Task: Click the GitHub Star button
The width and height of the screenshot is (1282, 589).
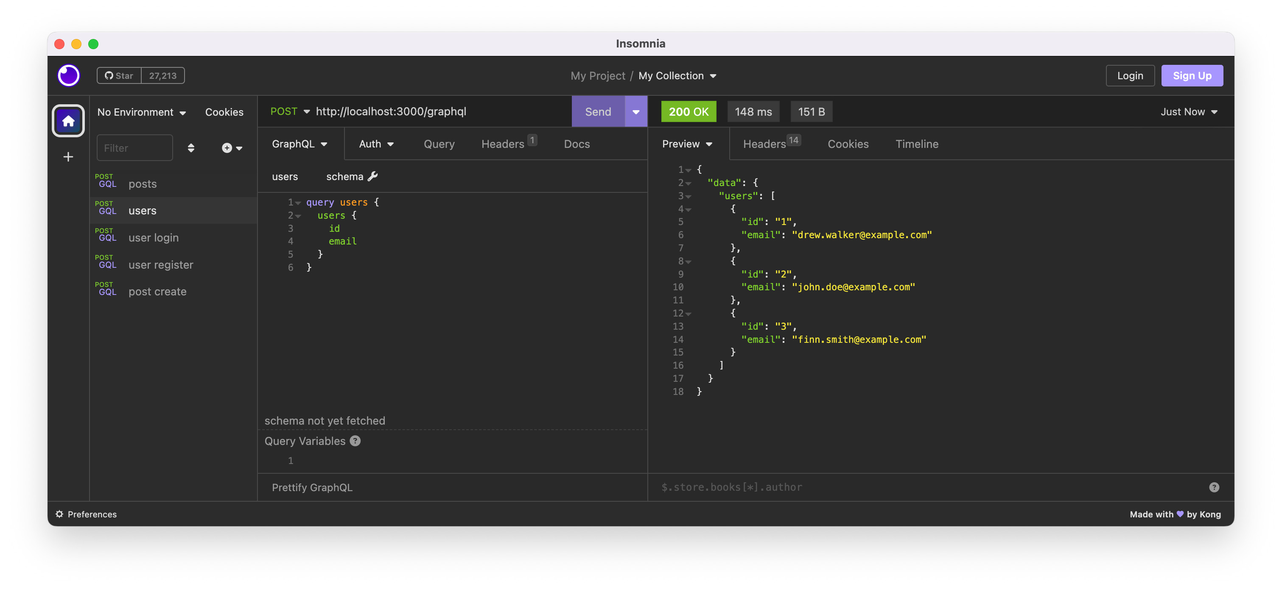Action: click(119, 75)
